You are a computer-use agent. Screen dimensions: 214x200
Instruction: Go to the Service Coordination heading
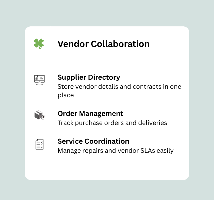coord(93,141)
